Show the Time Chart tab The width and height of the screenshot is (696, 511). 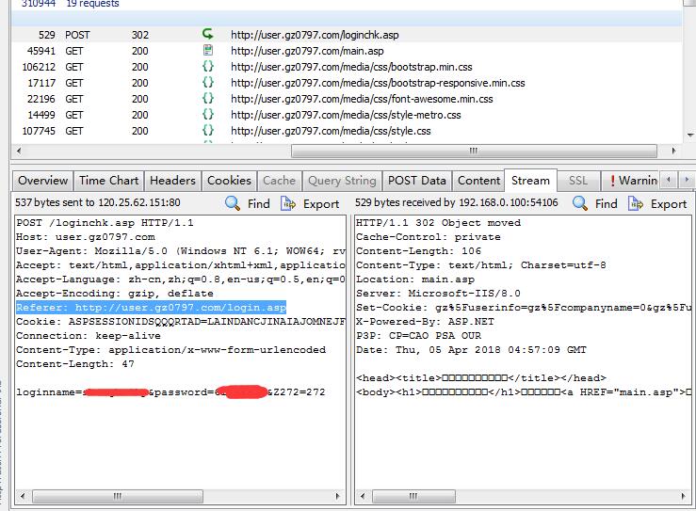(x=108, y=181)
